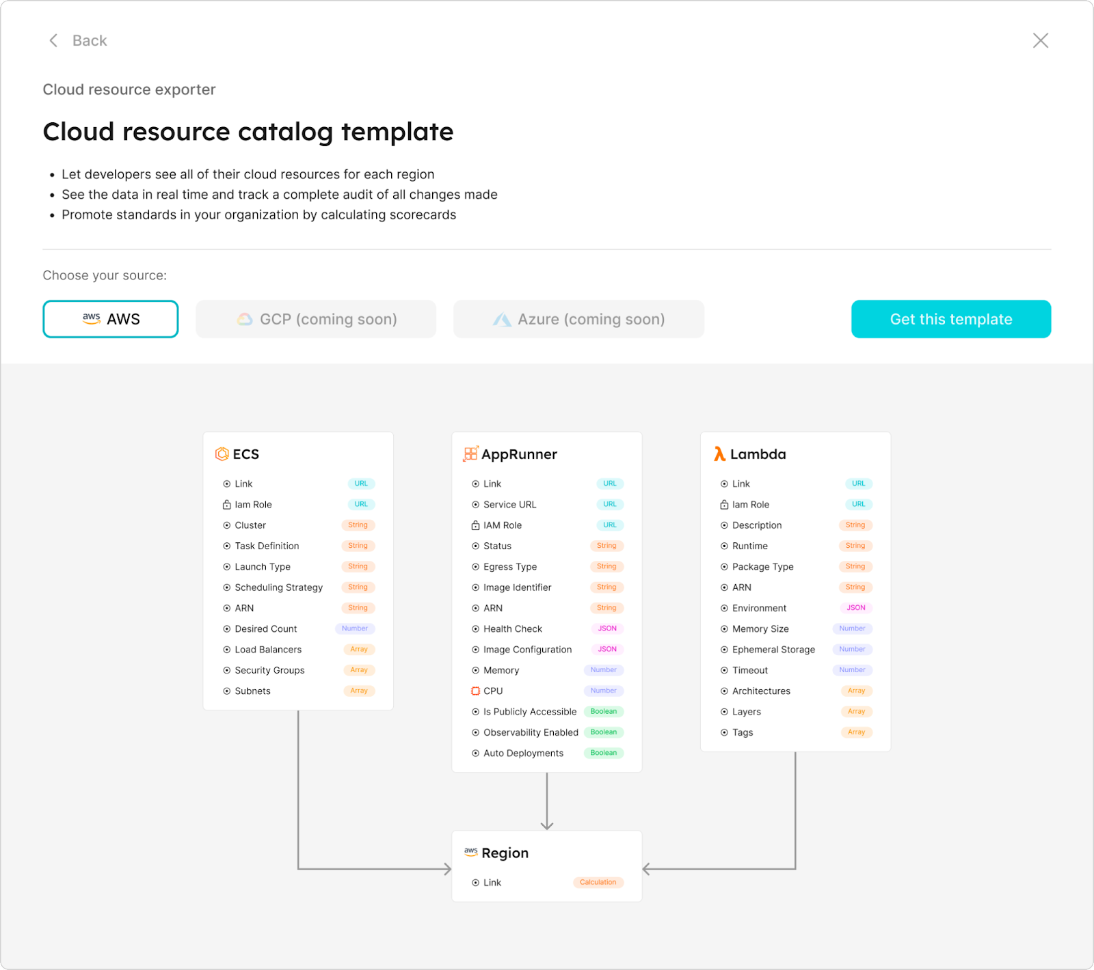Choose the Azure (coming soon) source
1094x970 pixels.
point(578,319)
